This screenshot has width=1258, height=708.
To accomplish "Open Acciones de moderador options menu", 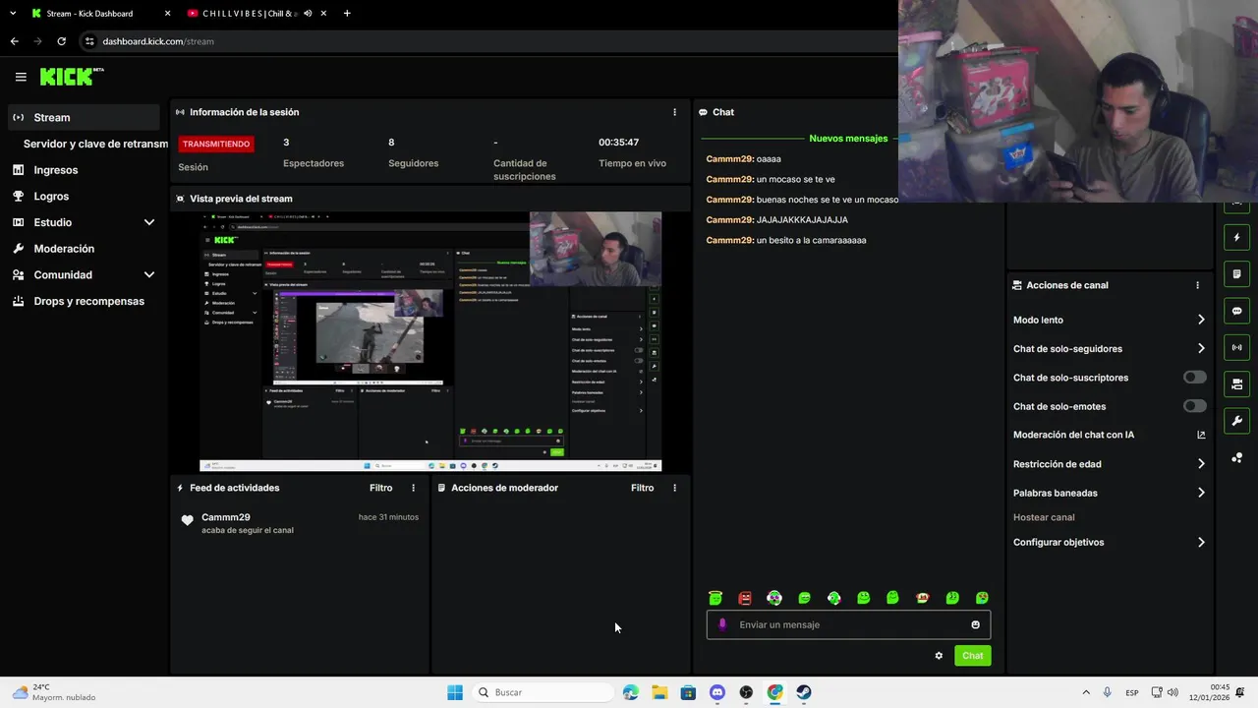I will tap(674, 488).
